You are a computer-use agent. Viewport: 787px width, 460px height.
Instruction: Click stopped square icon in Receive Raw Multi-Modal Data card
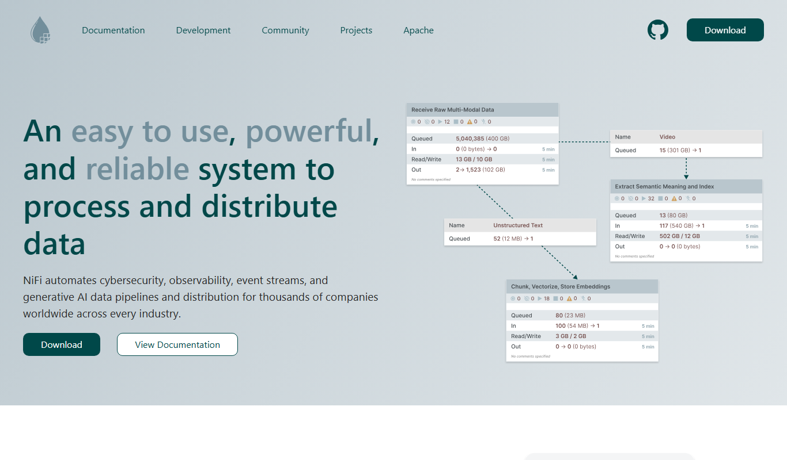click(x=455, y=122)
